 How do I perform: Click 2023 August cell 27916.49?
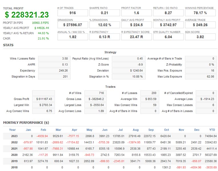pos(135,136)
